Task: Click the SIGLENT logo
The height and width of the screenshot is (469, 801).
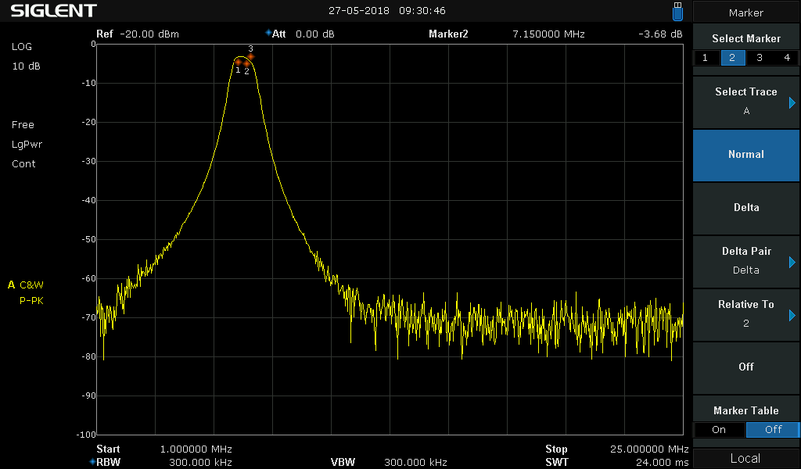Action: 54,11
